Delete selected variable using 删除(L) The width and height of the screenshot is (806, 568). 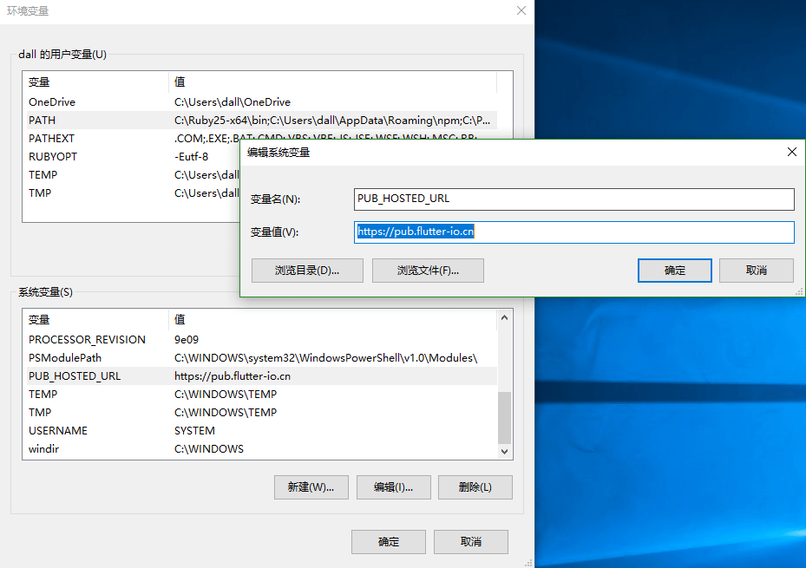point(475,486)
